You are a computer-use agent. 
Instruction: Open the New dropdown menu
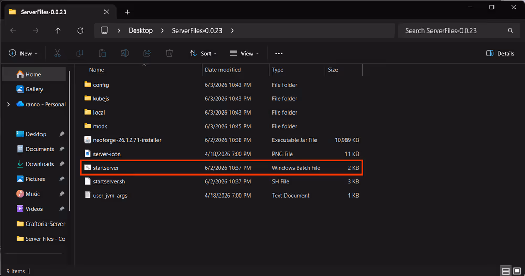click(23, 53)
